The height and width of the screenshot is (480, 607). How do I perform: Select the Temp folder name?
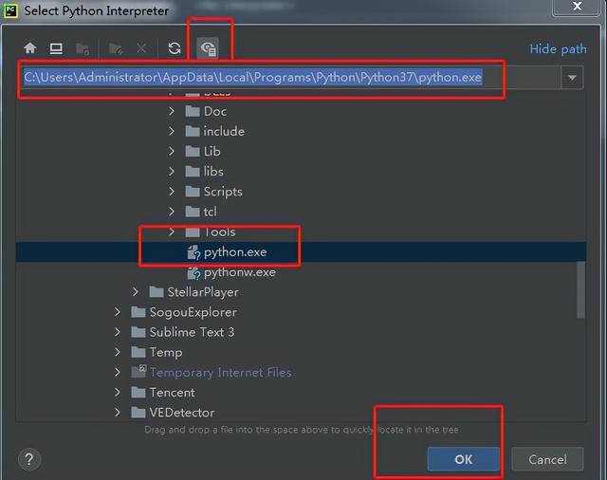coord(166,353)
